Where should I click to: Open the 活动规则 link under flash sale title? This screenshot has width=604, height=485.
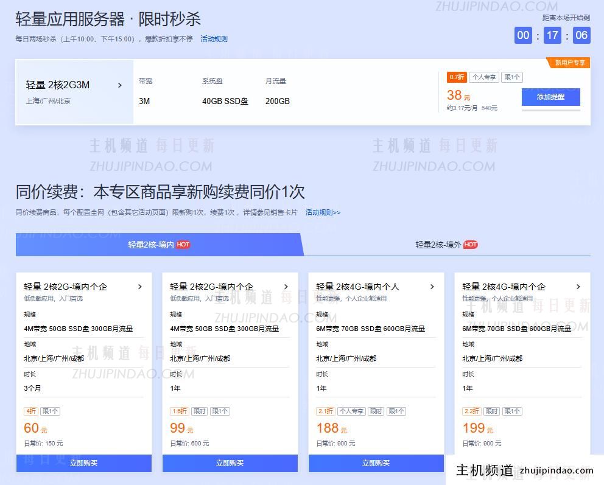pos(214,39)
